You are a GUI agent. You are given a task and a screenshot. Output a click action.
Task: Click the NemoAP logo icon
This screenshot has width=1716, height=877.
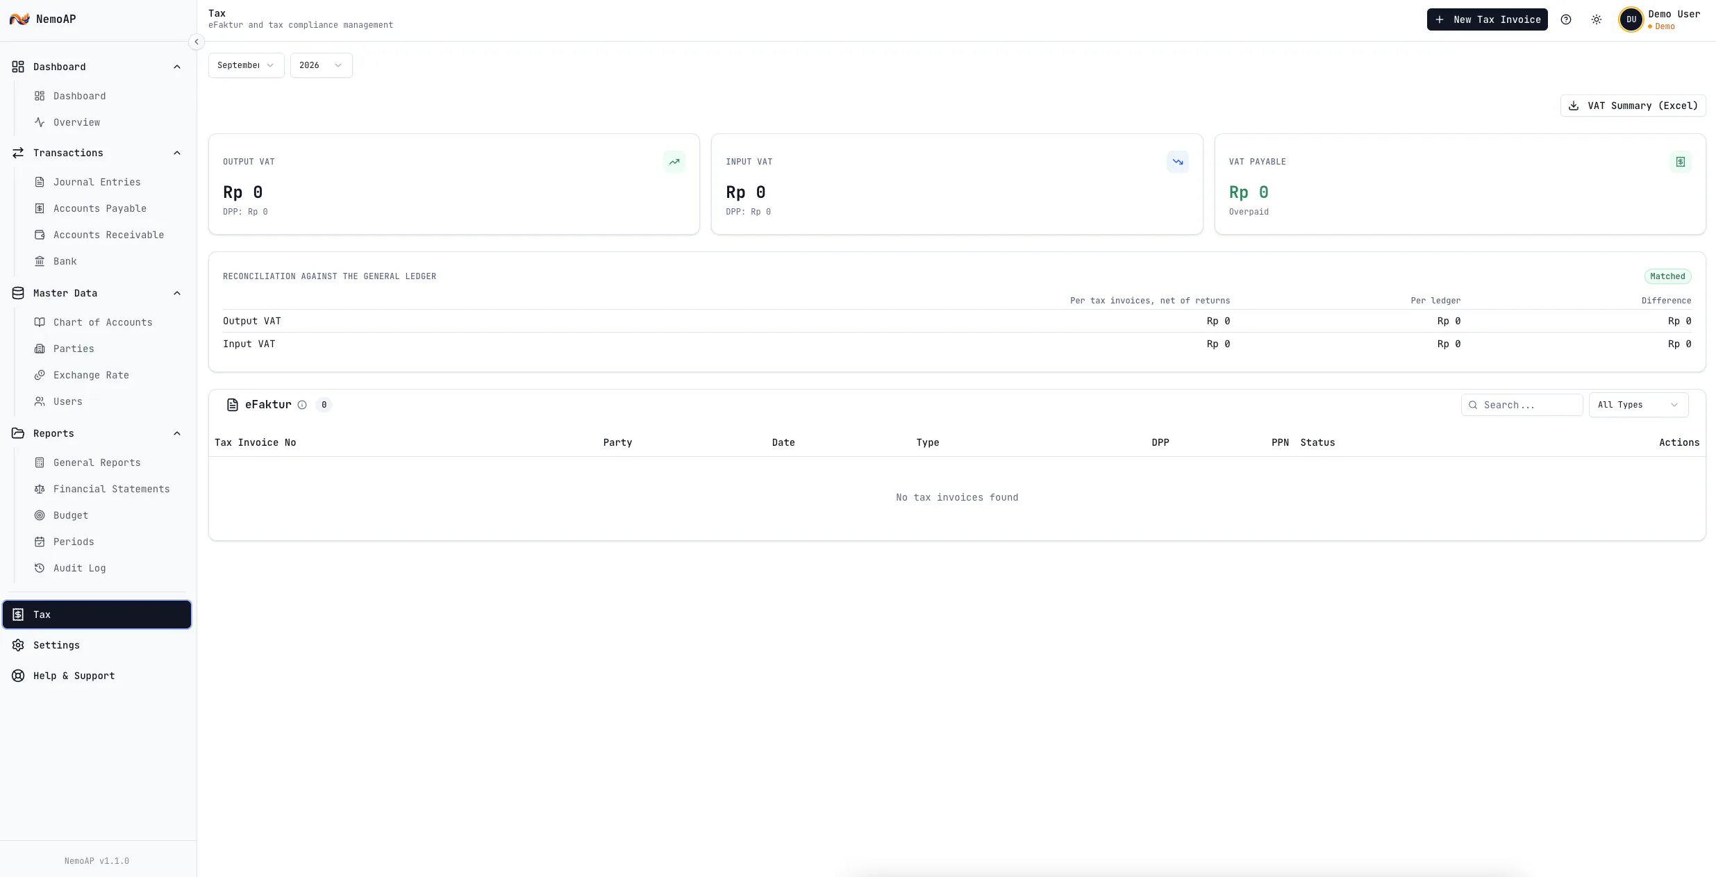tap(19, 19)
